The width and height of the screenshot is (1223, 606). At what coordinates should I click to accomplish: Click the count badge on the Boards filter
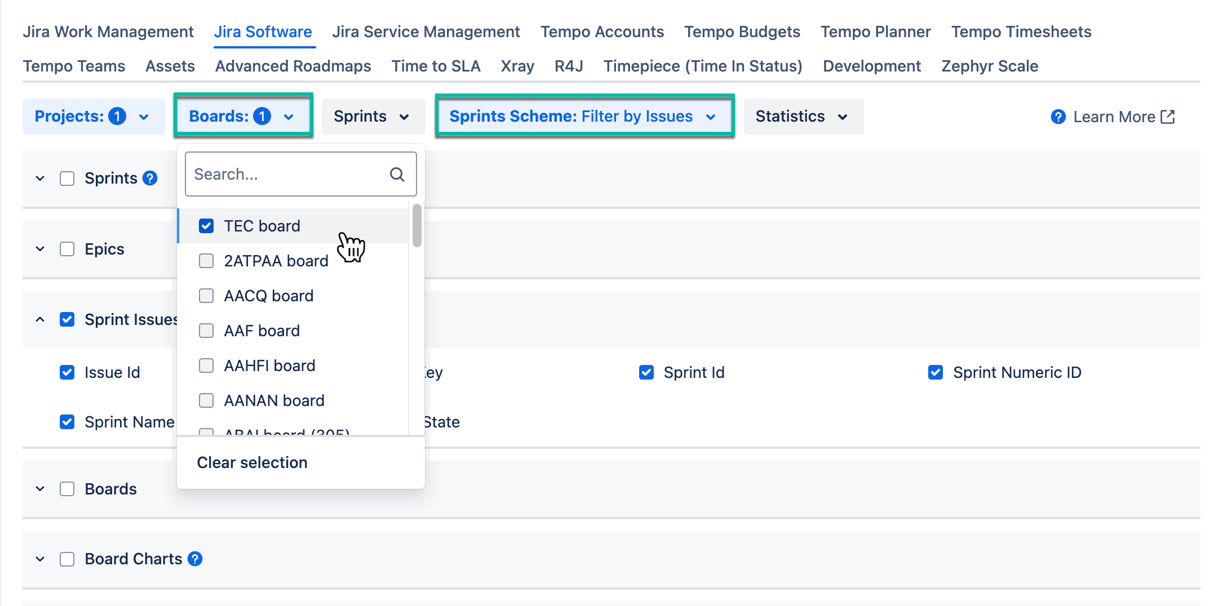point(262,116)
